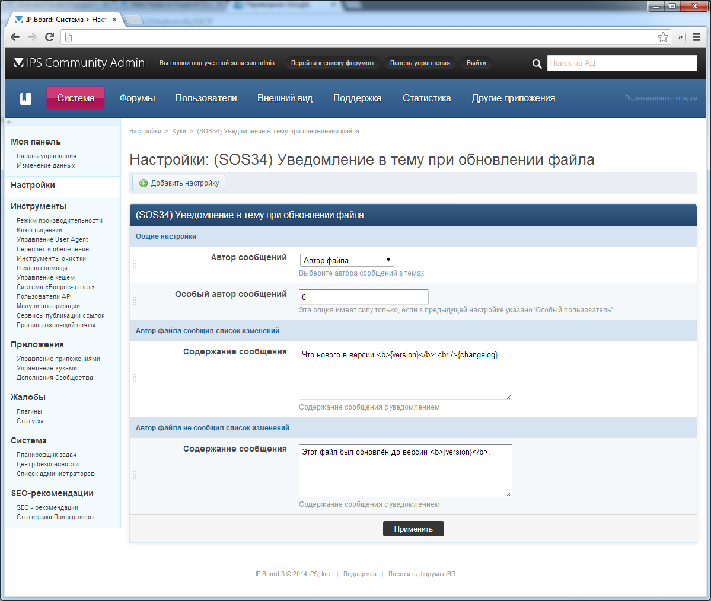Open the Другие приложения tab
Screen dimensions: 711x601
click(x=514, y=98)
